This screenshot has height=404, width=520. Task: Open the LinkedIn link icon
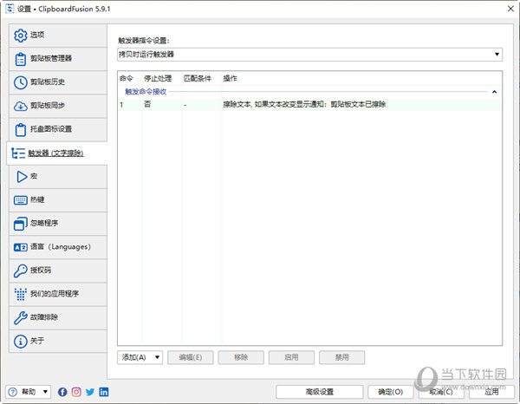tap(104, 392)
